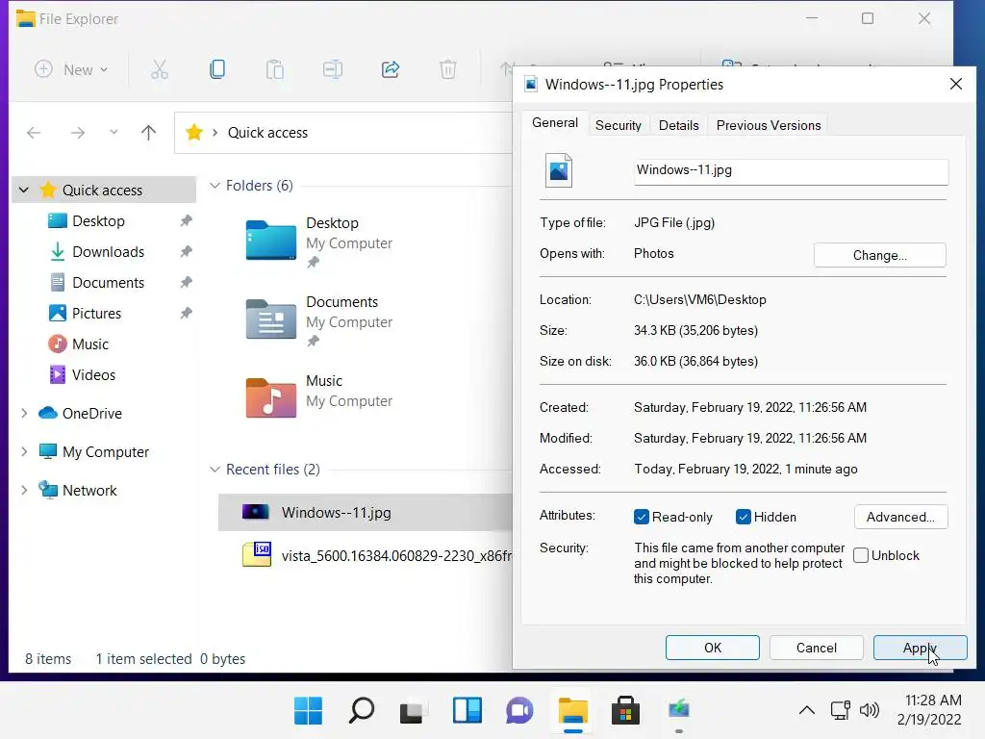Screen dimensions: 985x739
Task: Switch to the Details tab
Action: (678, 126)
